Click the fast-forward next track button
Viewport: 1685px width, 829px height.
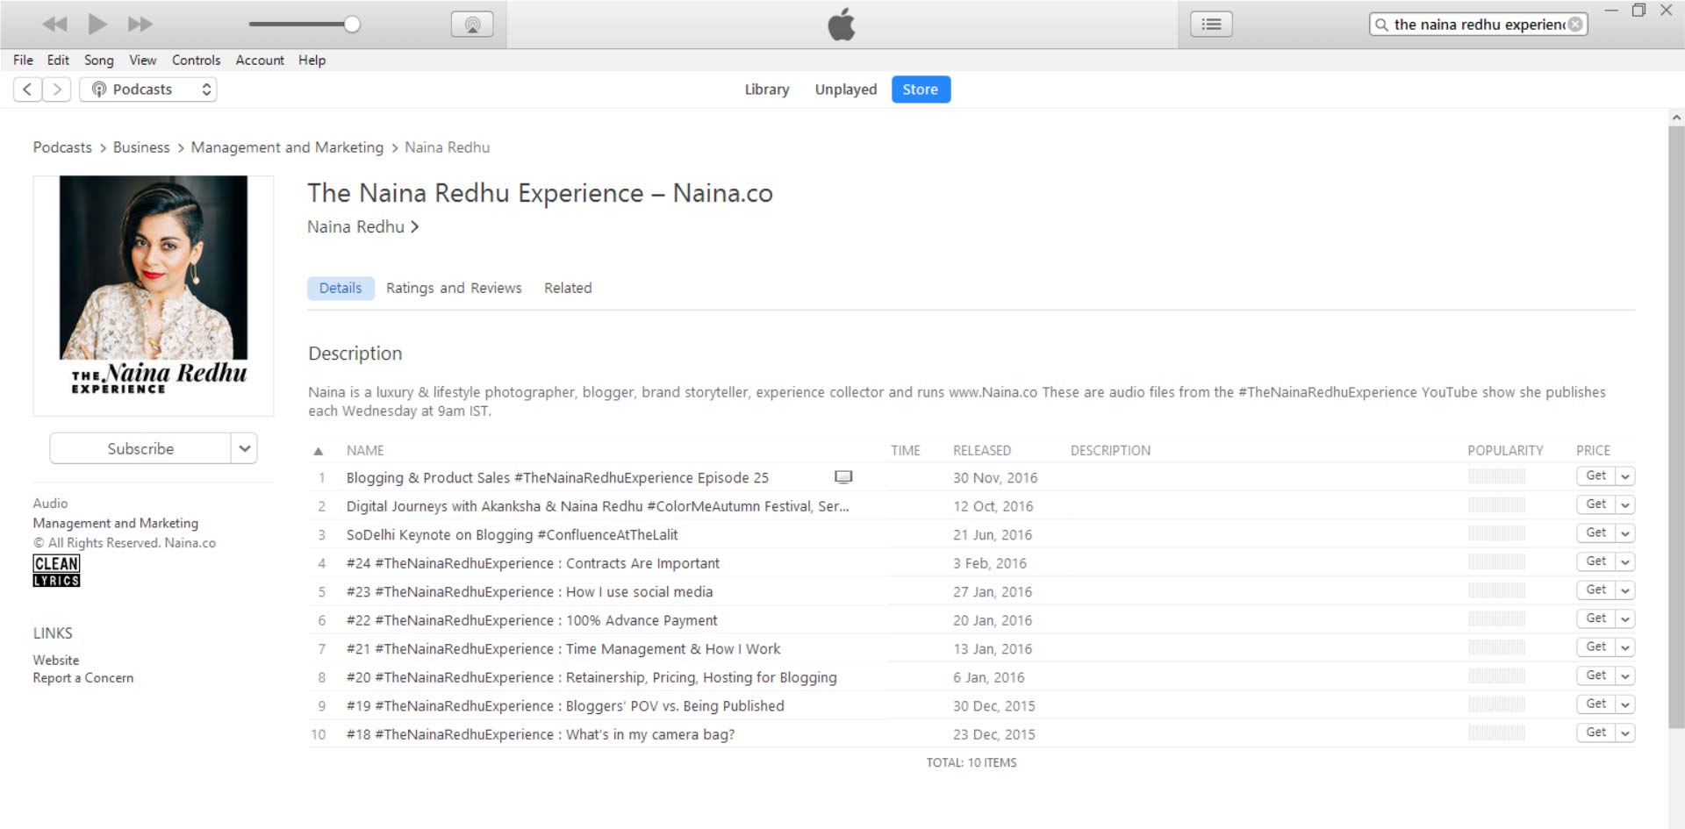(140, 25)
